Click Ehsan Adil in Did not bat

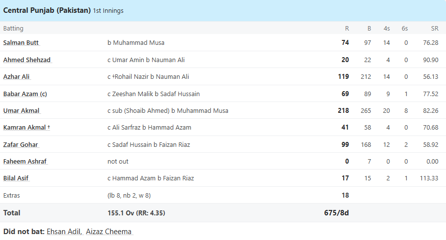64,232
